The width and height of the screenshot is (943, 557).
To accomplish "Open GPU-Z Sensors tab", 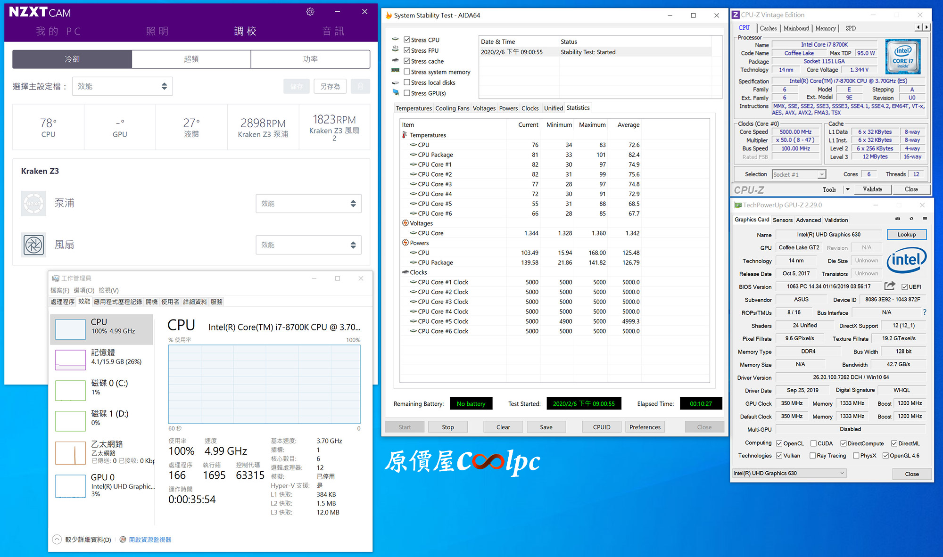I will coord(783,220).
